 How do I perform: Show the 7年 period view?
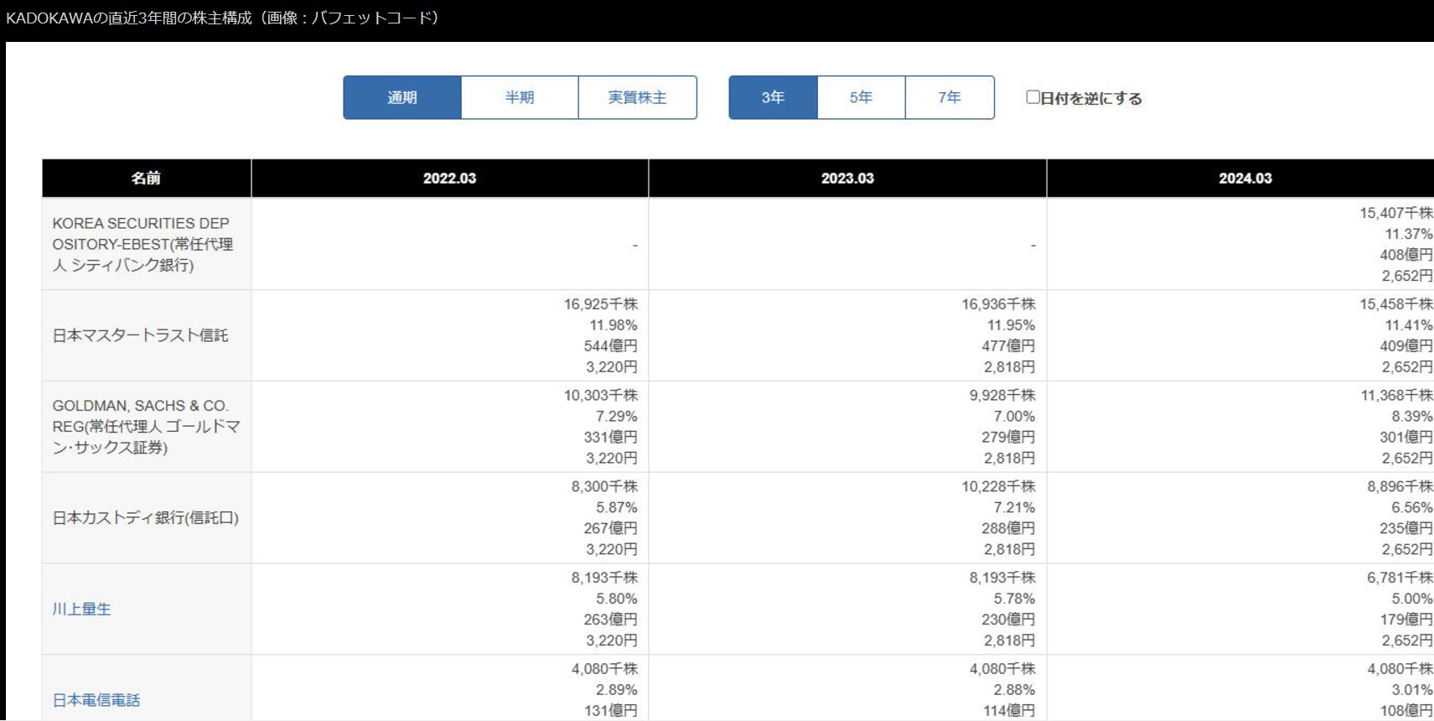[x=950, y=97]
